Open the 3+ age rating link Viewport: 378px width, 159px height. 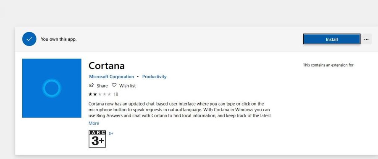(111, 133)
